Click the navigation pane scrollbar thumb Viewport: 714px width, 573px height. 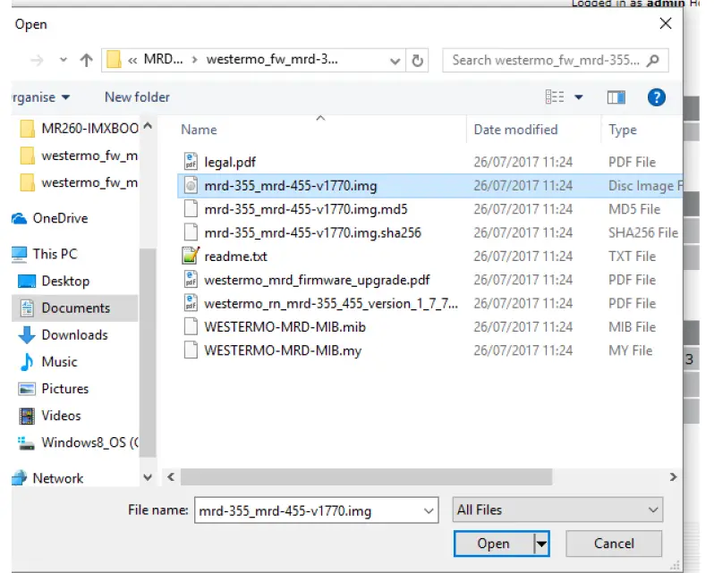(148, 352)
